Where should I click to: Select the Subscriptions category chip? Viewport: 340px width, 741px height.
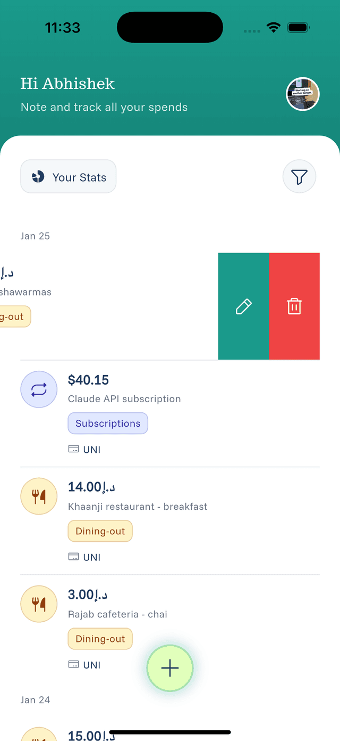pyautogui.click(x=108, y=423)
